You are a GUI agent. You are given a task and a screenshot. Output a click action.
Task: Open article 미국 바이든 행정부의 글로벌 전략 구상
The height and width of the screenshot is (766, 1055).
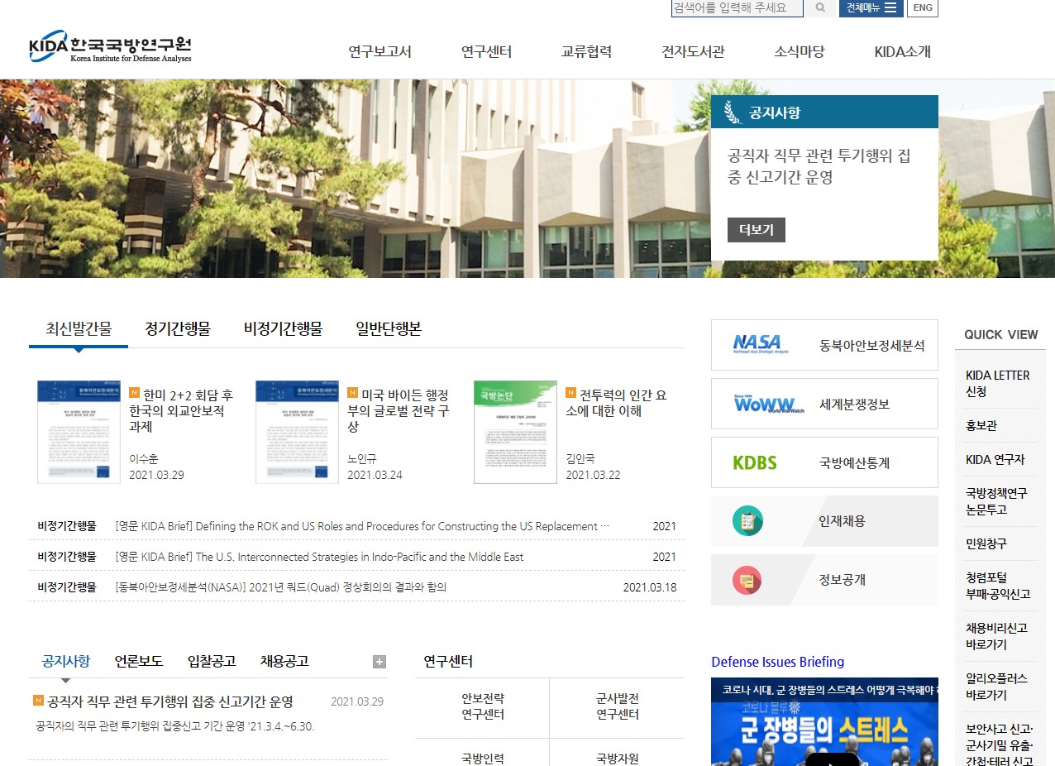[x=399, y=411]
